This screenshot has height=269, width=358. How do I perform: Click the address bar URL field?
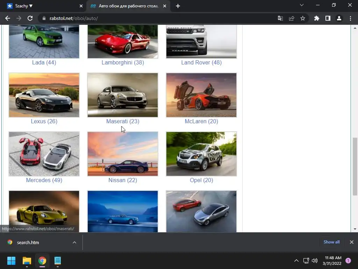158,18
